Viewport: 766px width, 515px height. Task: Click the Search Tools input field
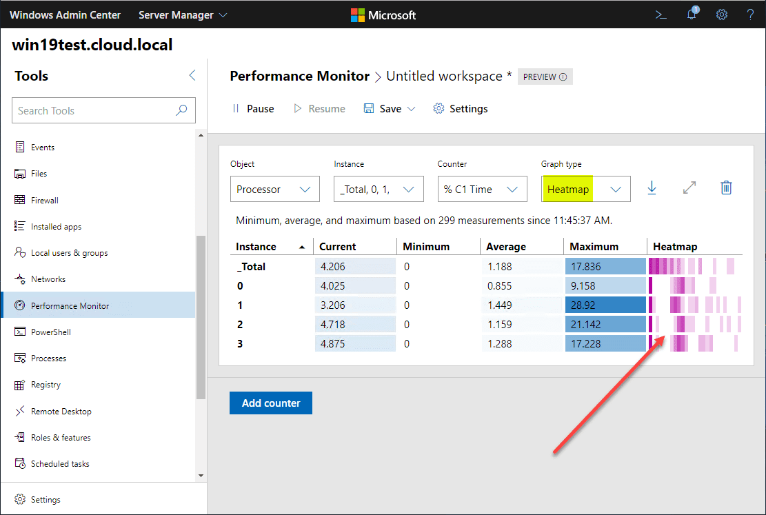click(x=93, y=110)
